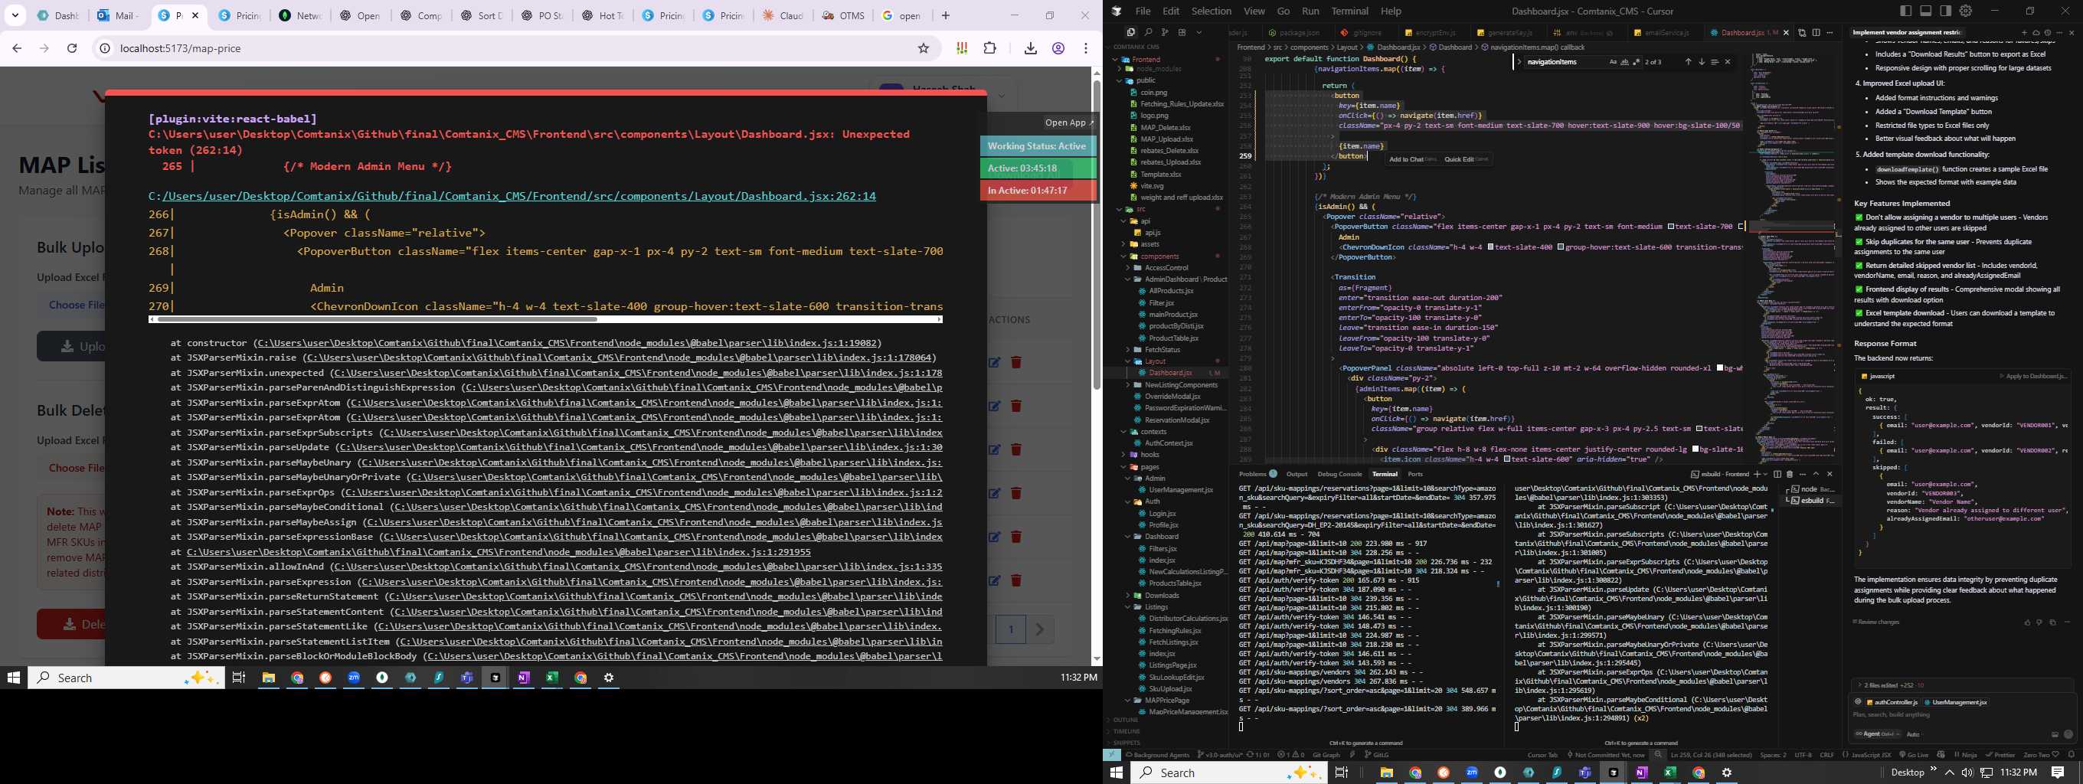Toggle Find in Selection in find widget
Viewport: 2083px width, 784px height.
tap(1716, 62)
